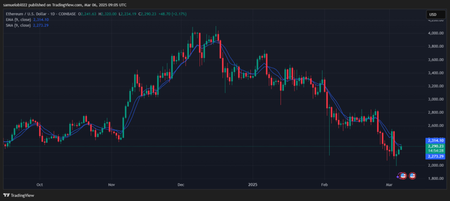The image size is (450, 201).
Task: Click the US flag event marker beside the purple sparkle
Action: coord(403,176)
